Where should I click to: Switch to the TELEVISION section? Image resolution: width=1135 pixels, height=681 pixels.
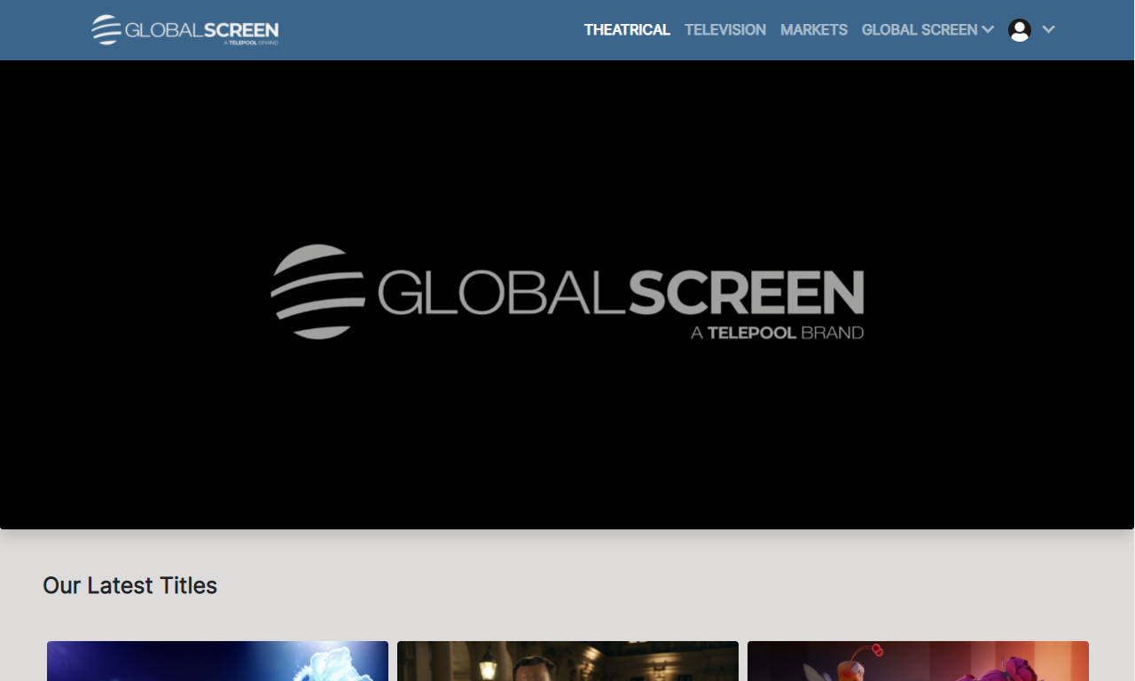[x=724, y=29]
